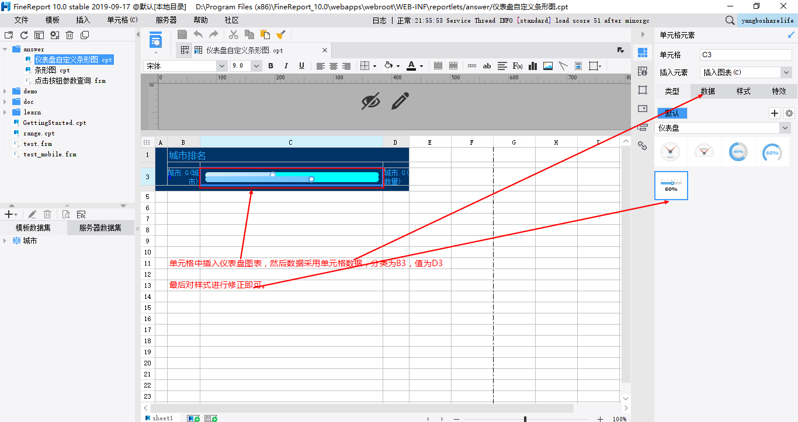Click the plus add button beside gear
The image size is (798, 422).
775,113
